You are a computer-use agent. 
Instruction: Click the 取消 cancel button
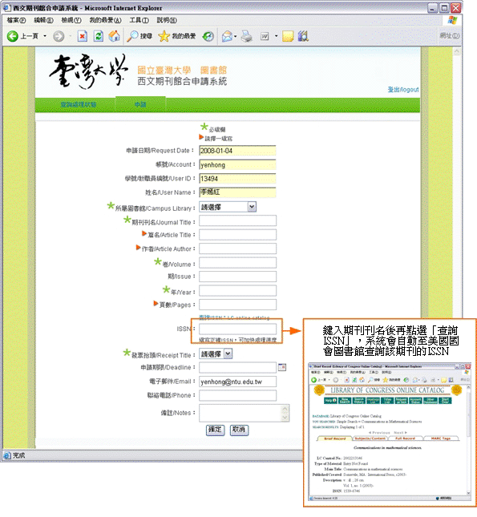[x=239, y=430]
